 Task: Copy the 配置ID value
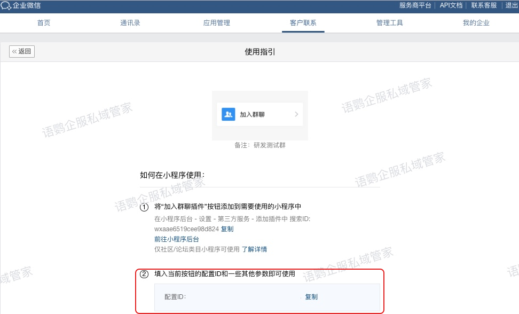click(311, 297)
